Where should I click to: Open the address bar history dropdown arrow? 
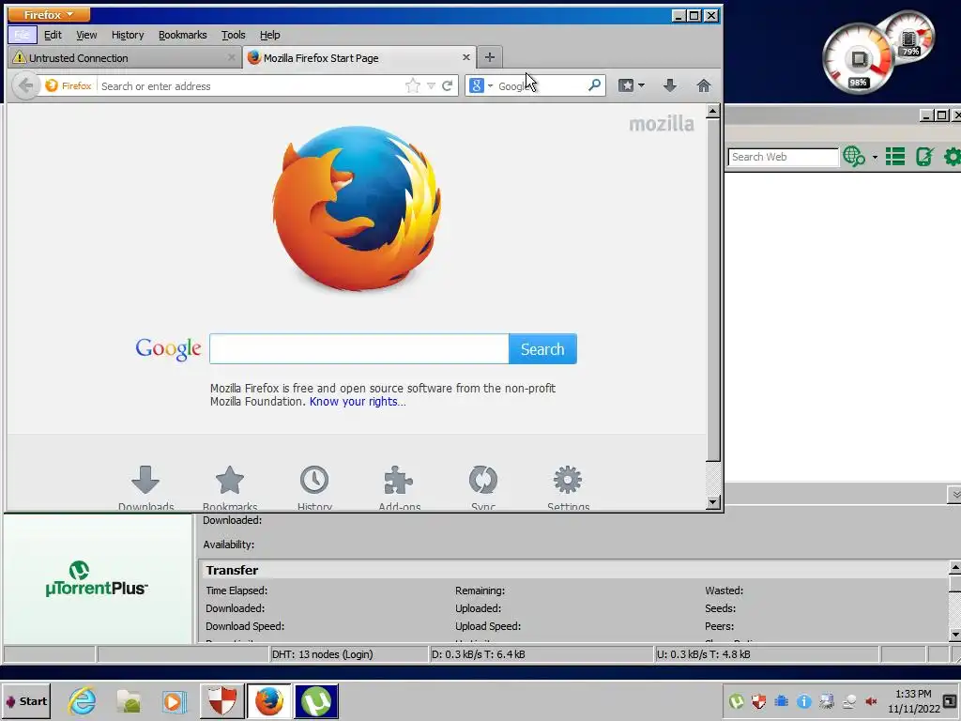431,85
